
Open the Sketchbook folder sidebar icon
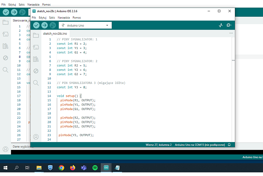36,35
